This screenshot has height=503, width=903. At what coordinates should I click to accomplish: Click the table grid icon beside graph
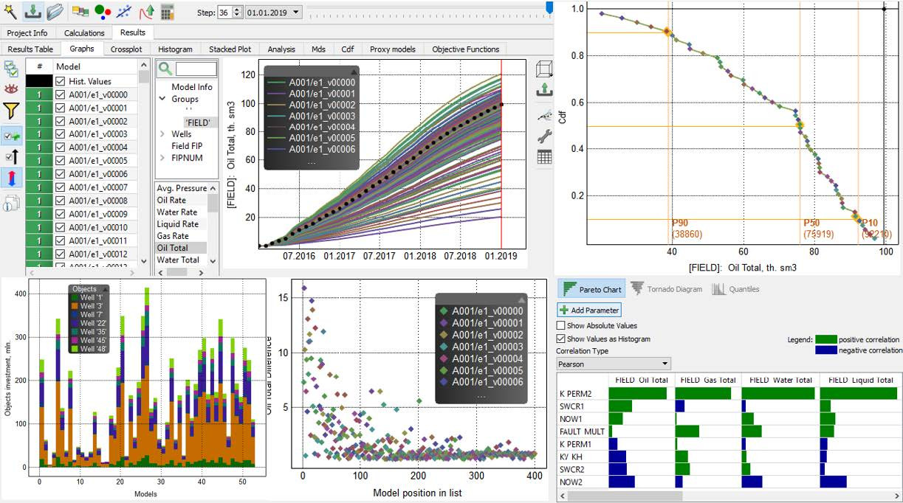(544, 156)
